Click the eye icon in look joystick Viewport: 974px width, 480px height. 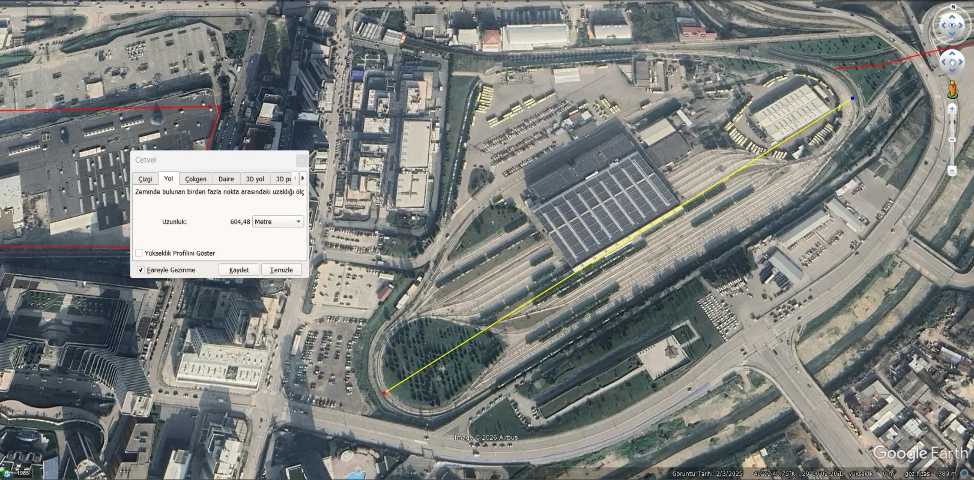pos(952,26)
